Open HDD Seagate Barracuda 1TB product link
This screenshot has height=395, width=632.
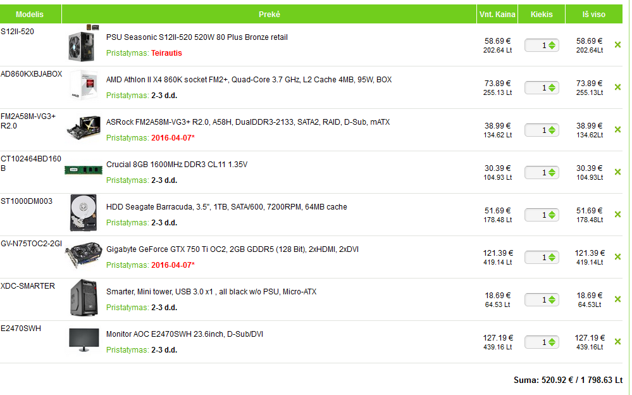(226, 206)
